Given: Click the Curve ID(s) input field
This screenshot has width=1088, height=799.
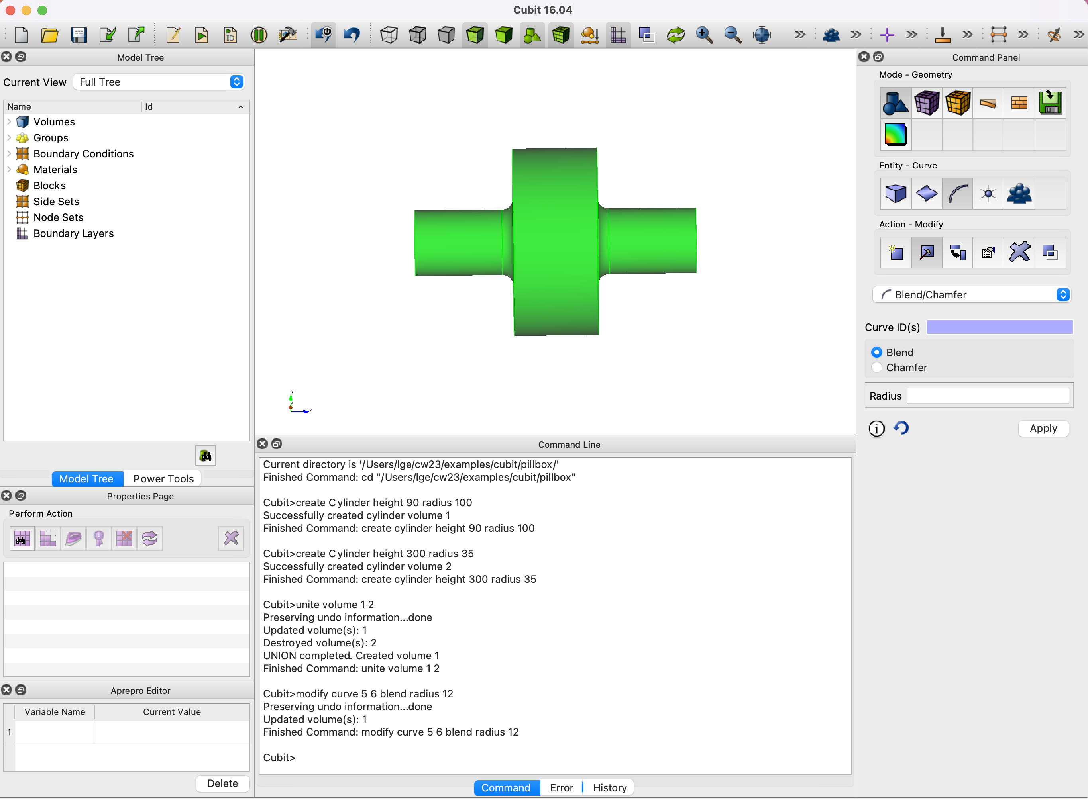Looking at the screenshot, I should [1000, 327].
